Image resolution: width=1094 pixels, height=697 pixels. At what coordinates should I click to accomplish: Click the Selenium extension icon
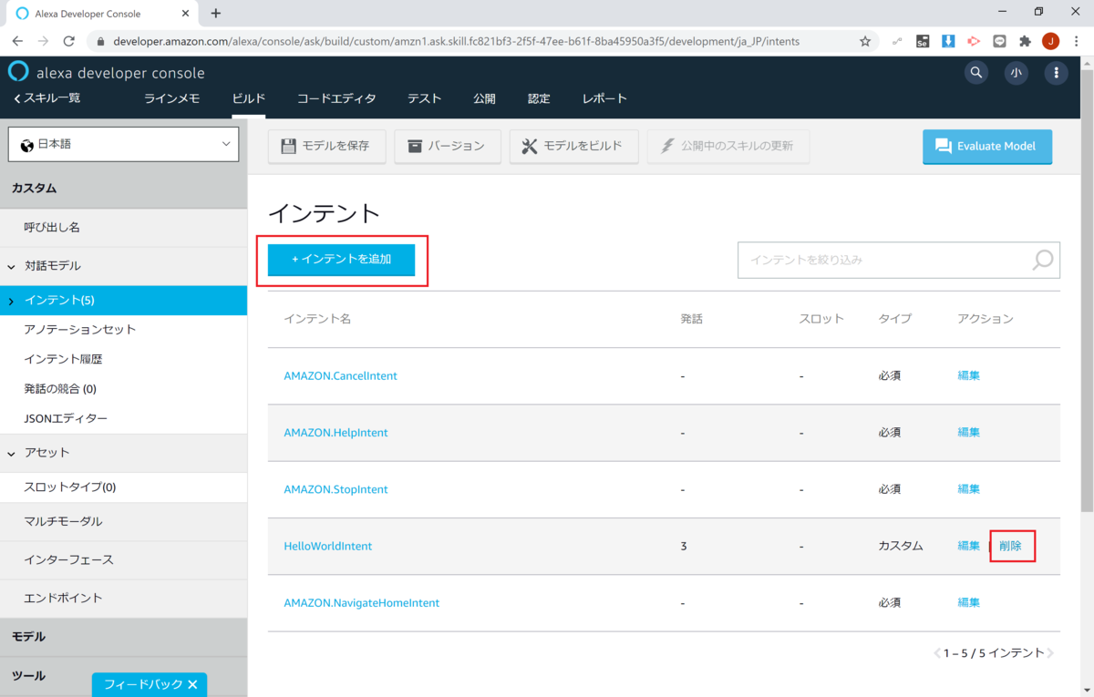[923, 41]
